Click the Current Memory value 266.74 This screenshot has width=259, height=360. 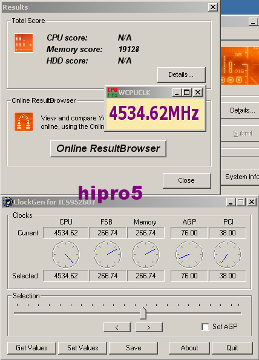146,233
